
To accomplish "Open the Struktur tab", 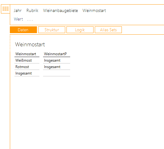I will [52, 30].
